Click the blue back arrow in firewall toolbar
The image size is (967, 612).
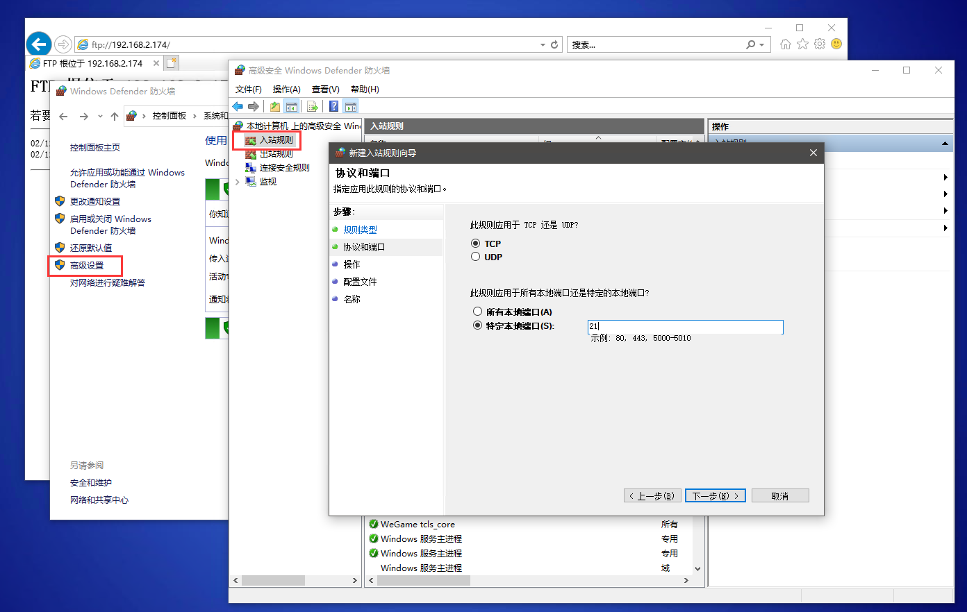[x=238, y=106]
